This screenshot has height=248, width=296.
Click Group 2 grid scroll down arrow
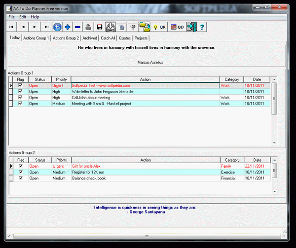tap(275, 191)
